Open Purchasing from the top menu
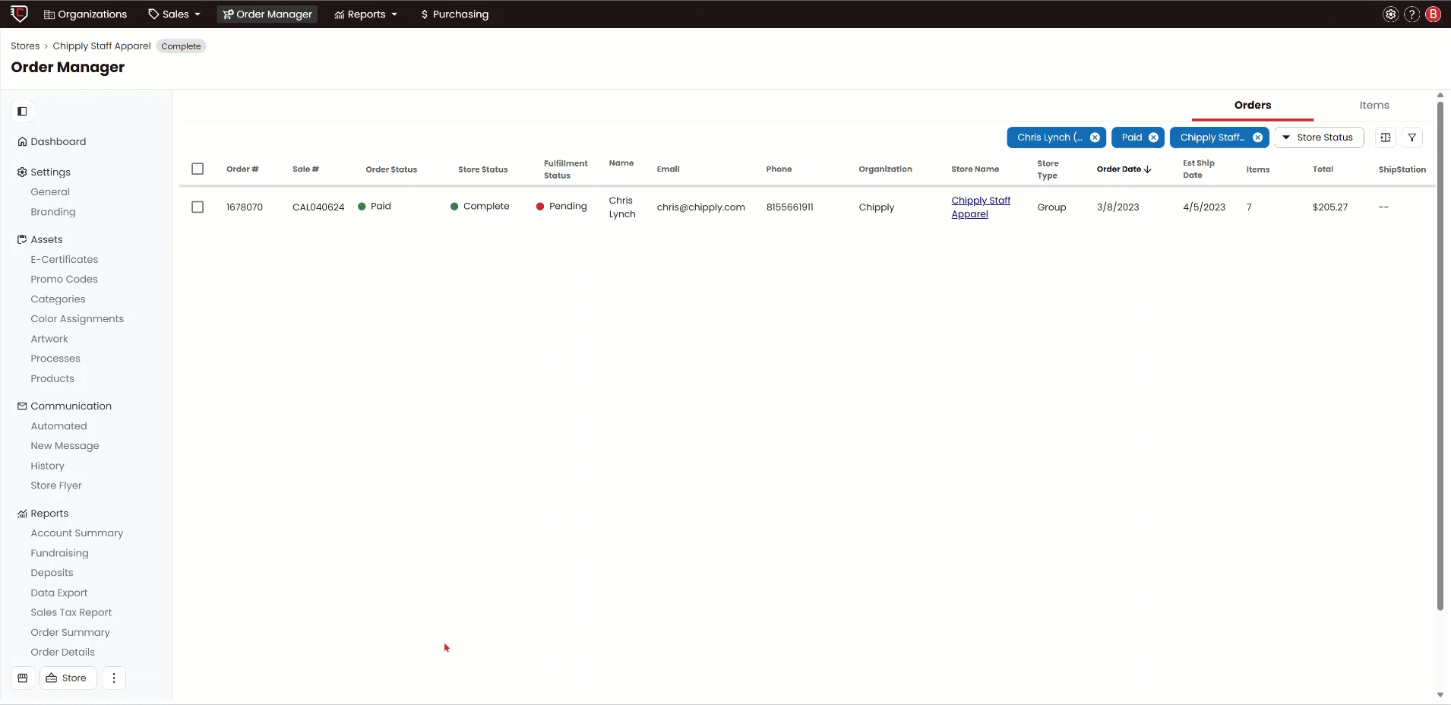 [455, 14]
